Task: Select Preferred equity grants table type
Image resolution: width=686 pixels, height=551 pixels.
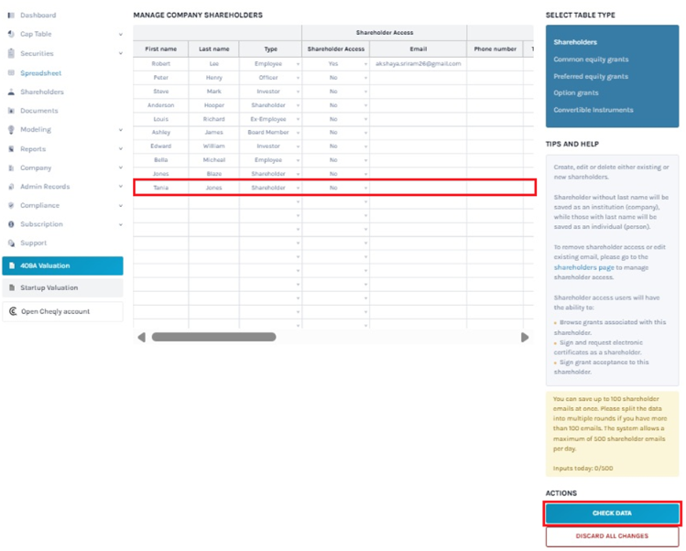Action: (591, 77)
